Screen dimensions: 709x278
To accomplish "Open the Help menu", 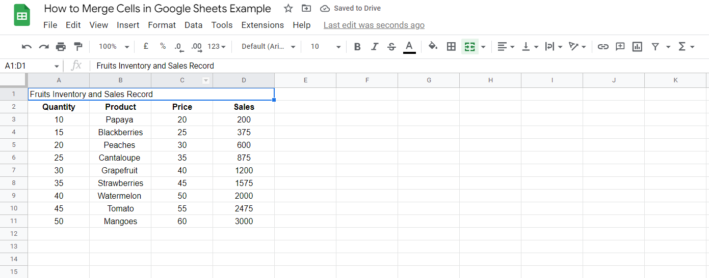I will click(302, 25).
